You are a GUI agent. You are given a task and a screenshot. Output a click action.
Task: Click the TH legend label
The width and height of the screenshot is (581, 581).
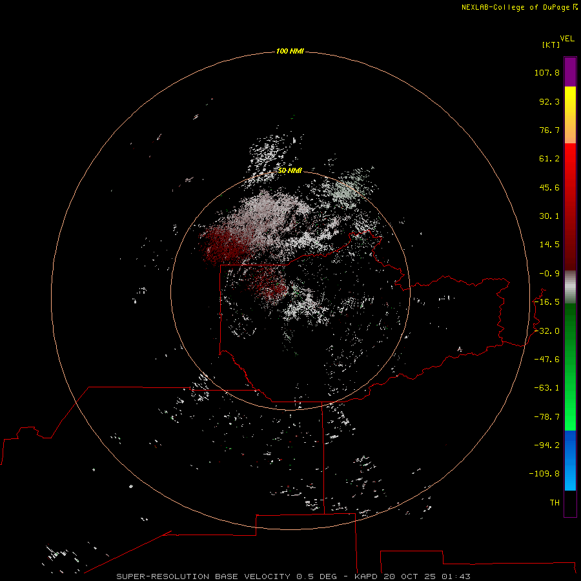[555, 503]
